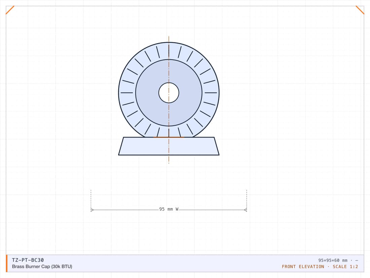The width and height of the screenshot is (370, 278).
Task: Click the 'FRONT ELEVATION · SCALE 1:2' label
Action: pyautogui.click(x=320, y=267)
